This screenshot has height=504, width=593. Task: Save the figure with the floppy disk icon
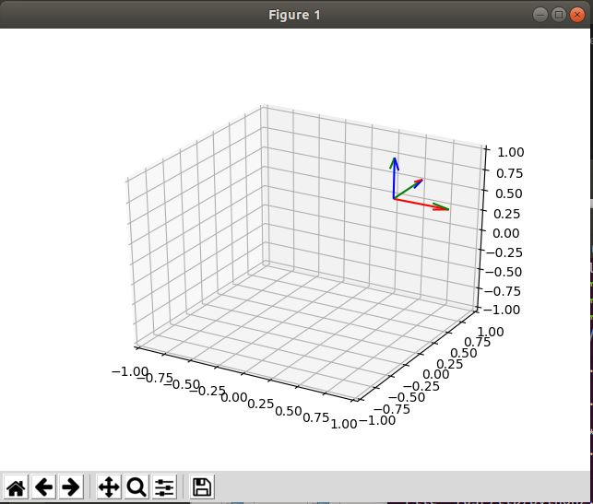click(x=202, y=487)
